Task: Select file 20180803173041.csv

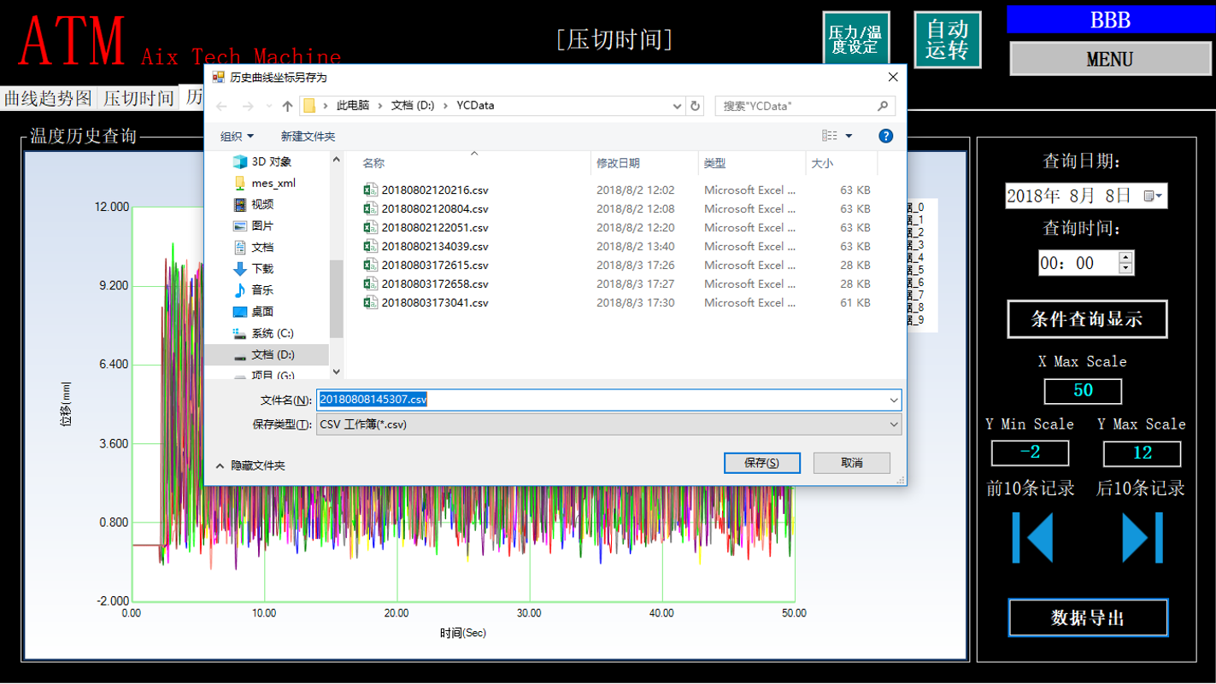Action: (x=434, y=302)
